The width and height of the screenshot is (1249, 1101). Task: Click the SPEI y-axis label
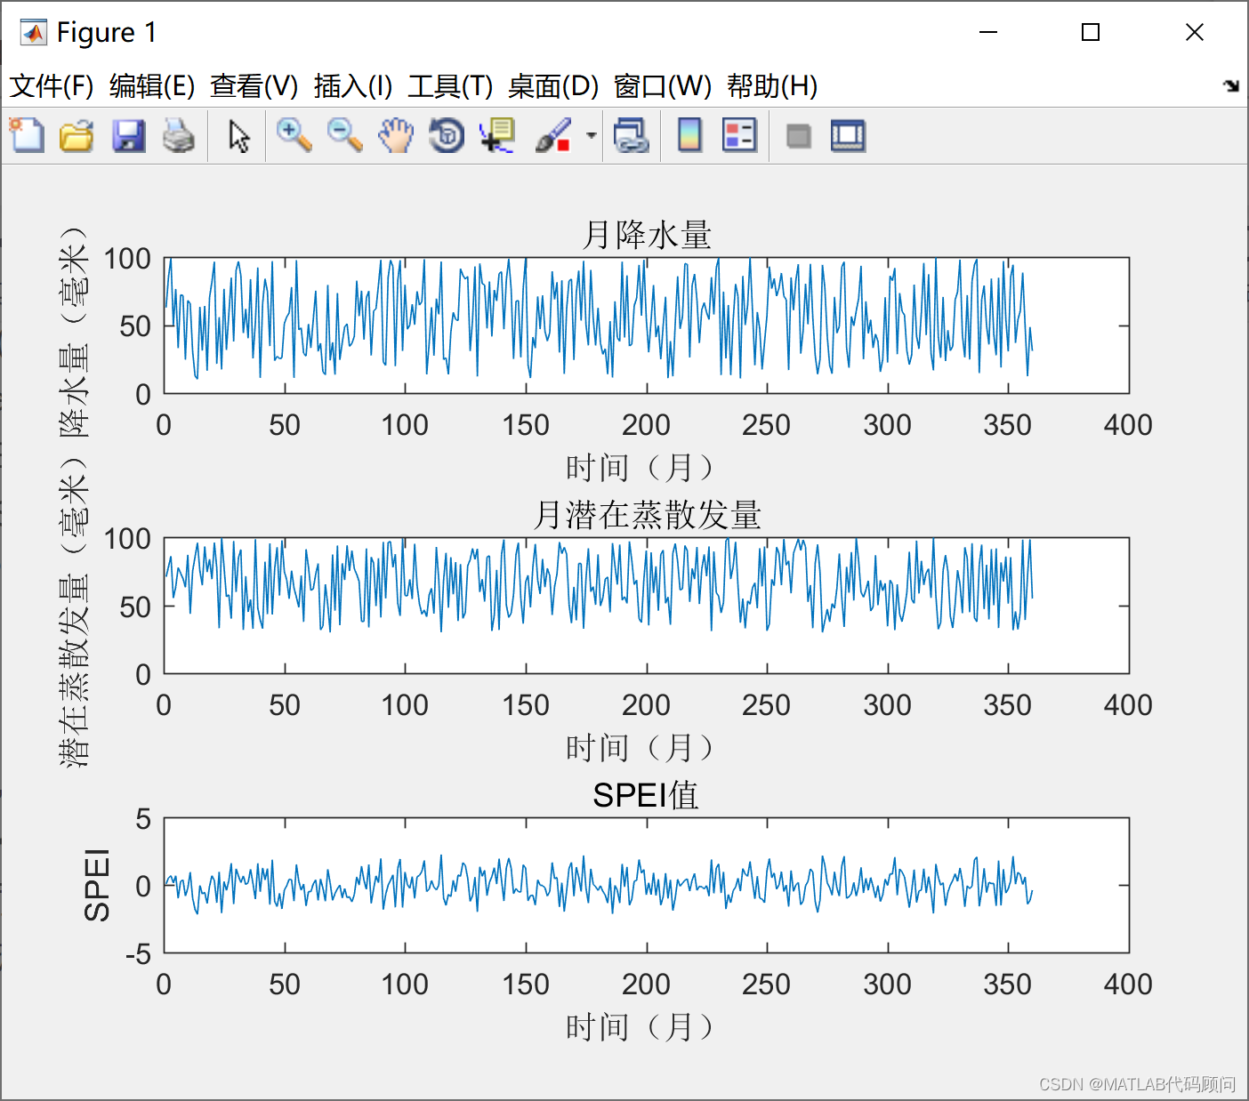[x=96, y=885]
